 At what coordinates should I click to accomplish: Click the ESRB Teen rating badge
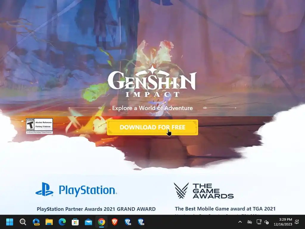(x=40, y=126)
